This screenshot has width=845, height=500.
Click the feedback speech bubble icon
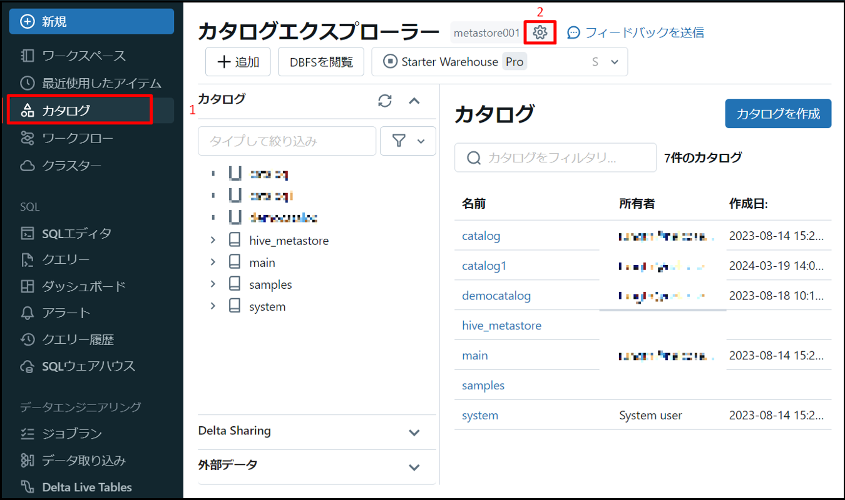click(573, 32)
